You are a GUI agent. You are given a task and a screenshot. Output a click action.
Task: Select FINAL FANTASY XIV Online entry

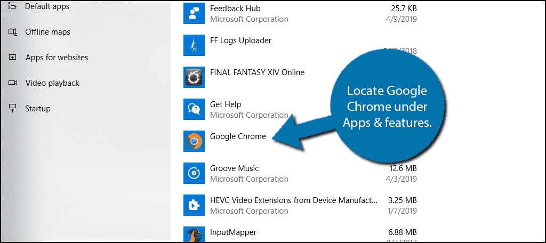pyautogui.click(x=258, y=72)
